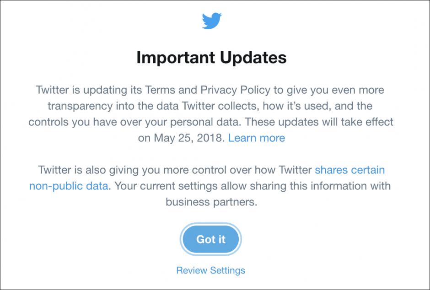Select Learn more about the policy updates
Screen dimensions: 430x290
click(256, 138)
